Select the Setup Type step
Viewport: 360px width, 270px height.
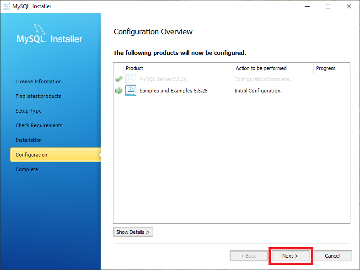pos(29,111)
